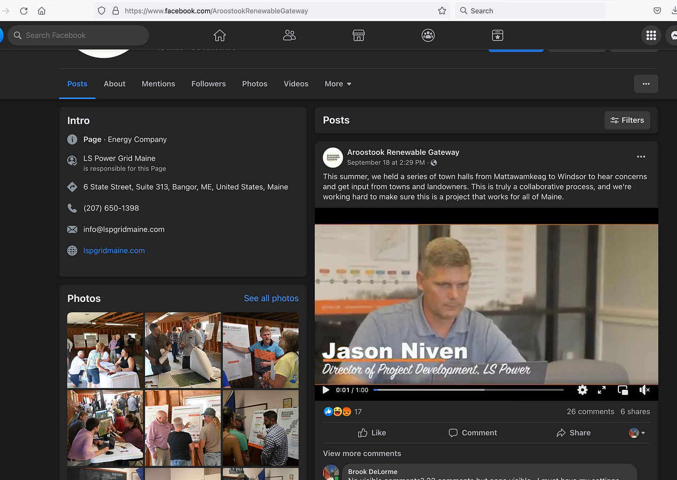Click View more comments
Image resolution: width=677 pixels, height=480 pixels.
point(362,453)
